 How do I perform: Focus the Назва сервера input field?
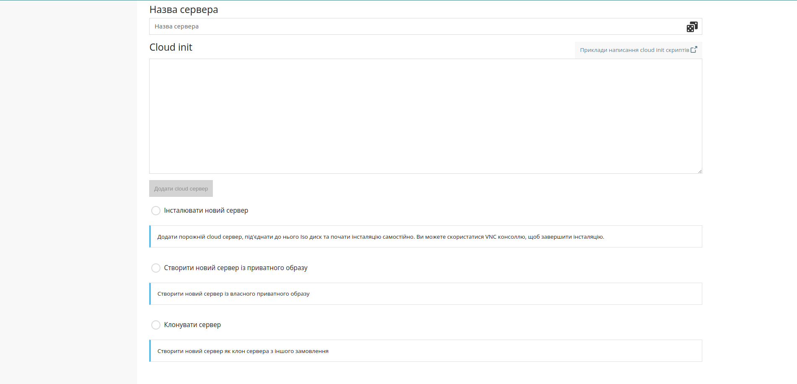click(425, 26)
